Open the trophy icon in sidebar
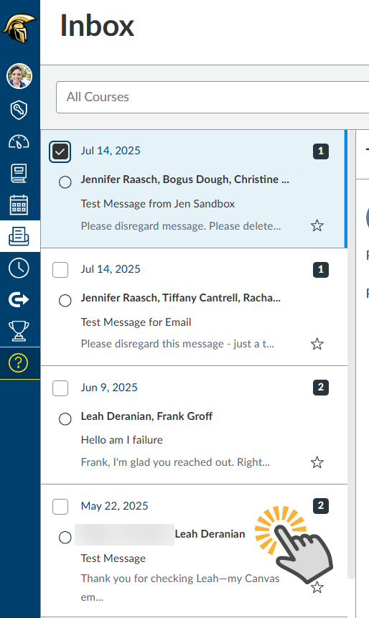The width and height of the screenshot is (369, 618). 19,331
